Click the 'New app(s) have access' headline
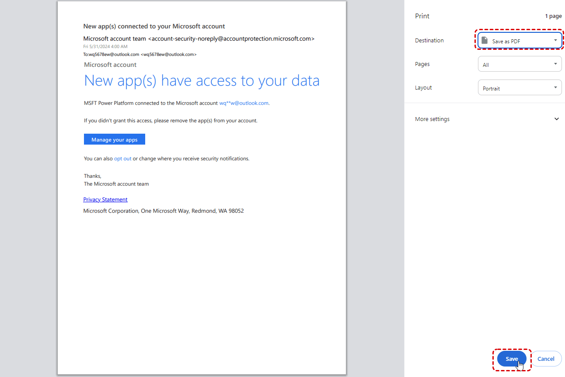The width and height of the screenshot is (565, 377). 202,80
